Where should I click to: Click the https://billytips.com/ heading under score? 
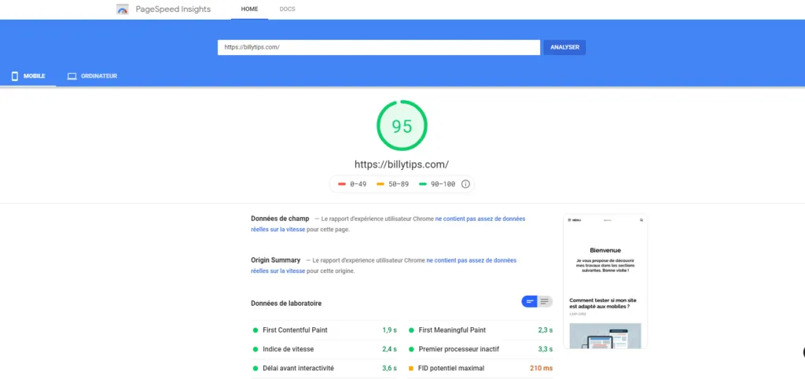[402, 164]
